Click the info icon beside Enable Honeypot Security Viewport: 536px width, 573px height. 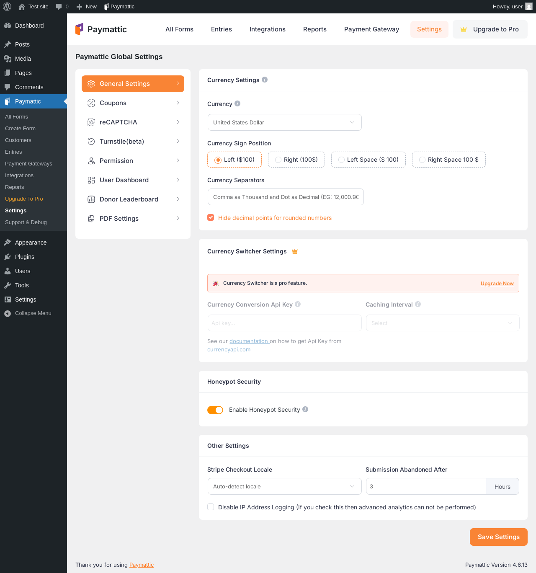tap(305, 409)
